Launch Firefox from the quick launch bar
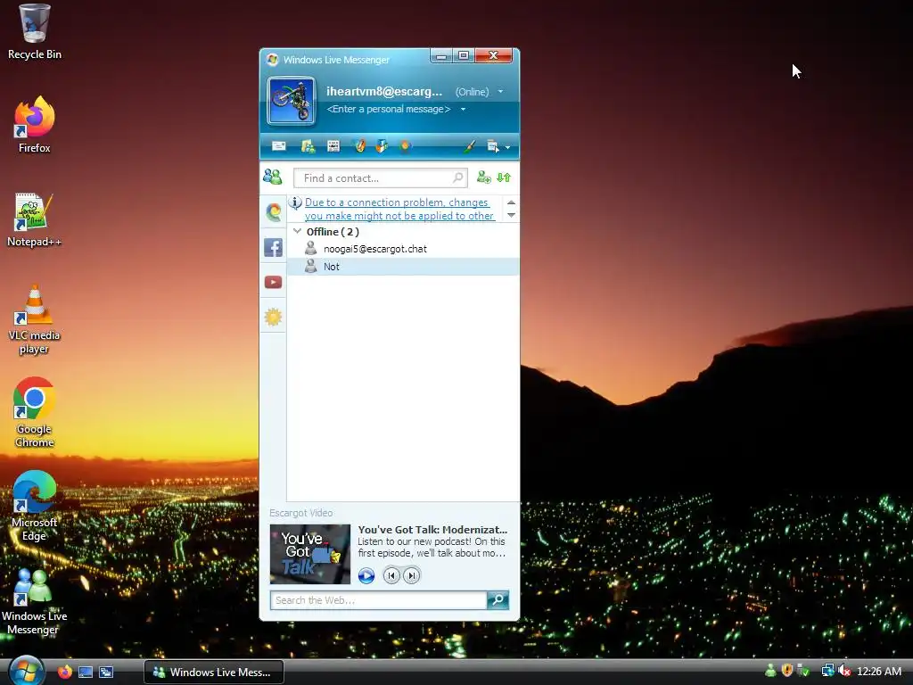 [64, 672]
